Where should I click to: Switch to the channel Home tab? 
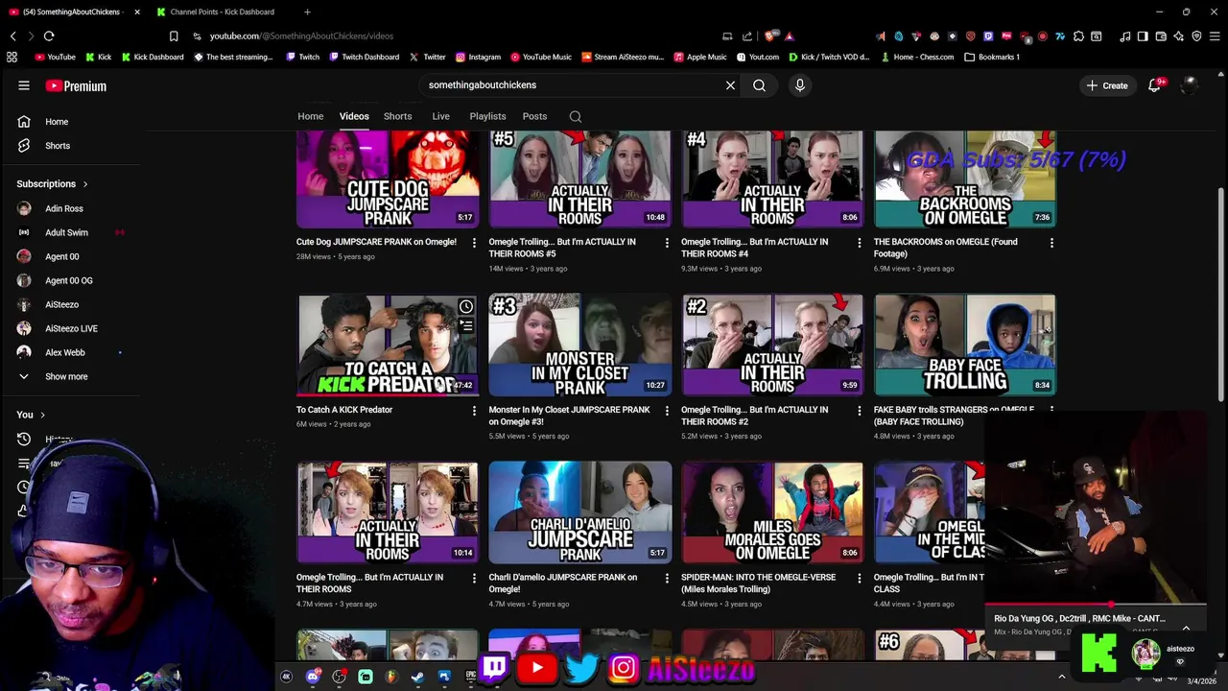[x=310, y=116]
